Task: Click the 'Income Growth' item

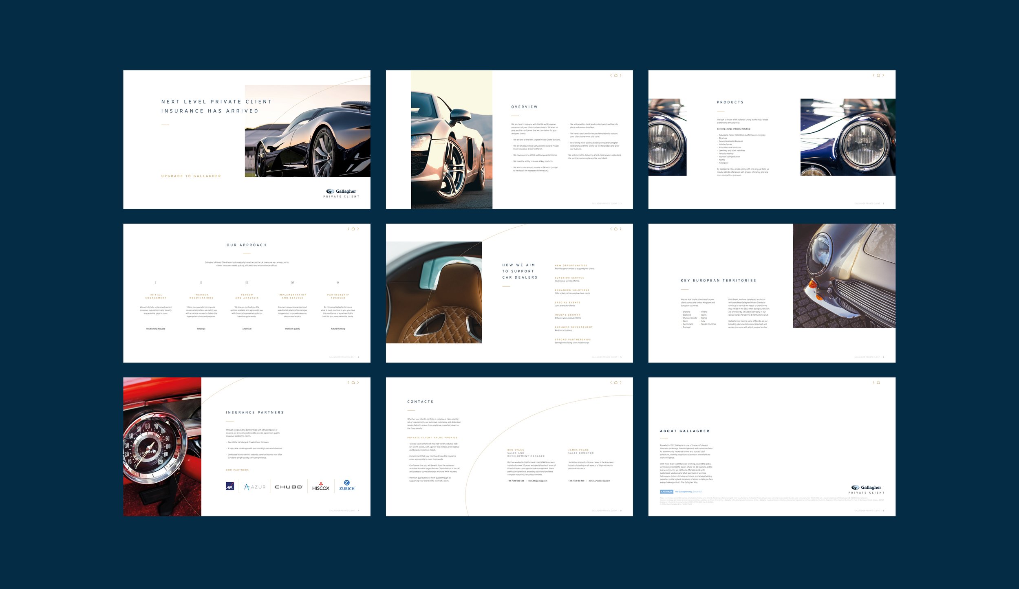Action: coord(568,316)
